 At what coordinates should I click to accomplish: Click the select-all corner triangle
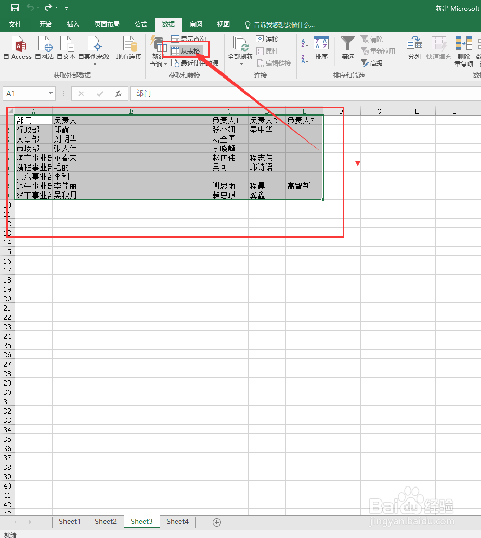tap(10, 111)
